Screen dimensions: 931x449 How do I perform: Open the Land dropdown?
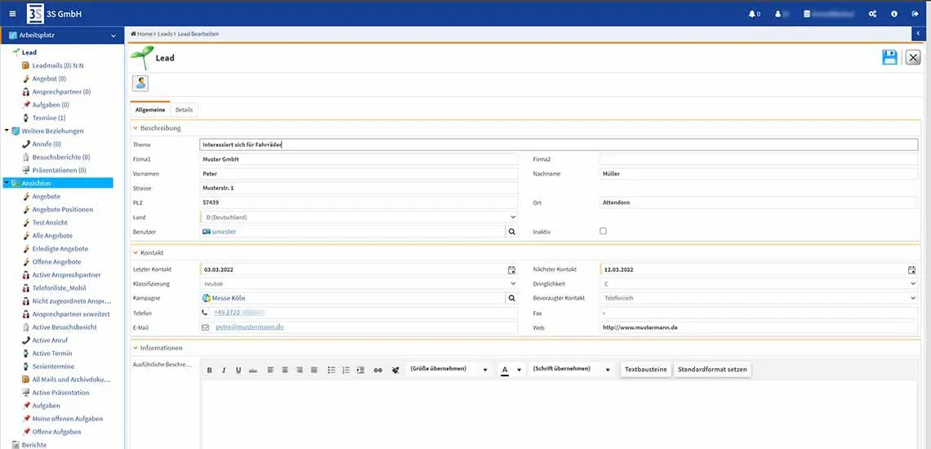[359, 217]
